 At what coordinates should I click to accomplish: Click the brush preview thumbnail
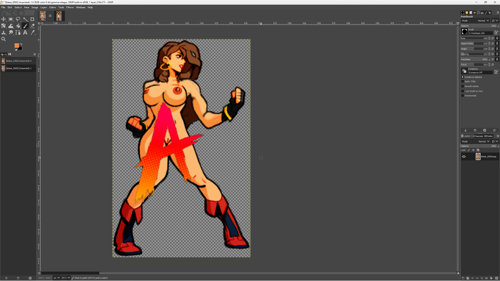[x=464, y=32]
